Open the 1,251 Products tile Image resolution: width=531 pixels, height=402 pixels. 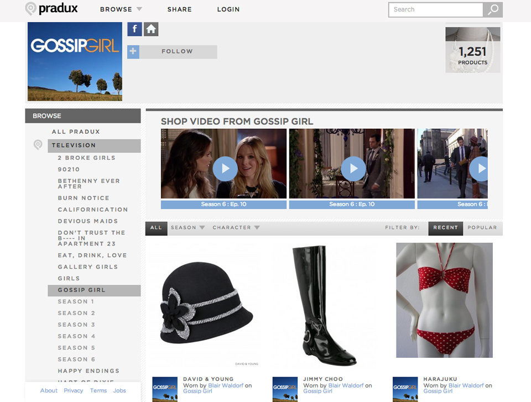tap(473, 50)
